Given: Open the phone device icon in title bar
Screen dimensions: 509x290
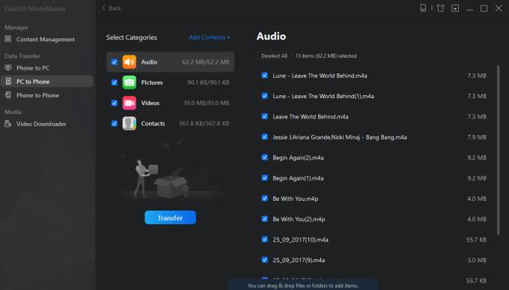Looking at the screenshot, I should (423, 8).
